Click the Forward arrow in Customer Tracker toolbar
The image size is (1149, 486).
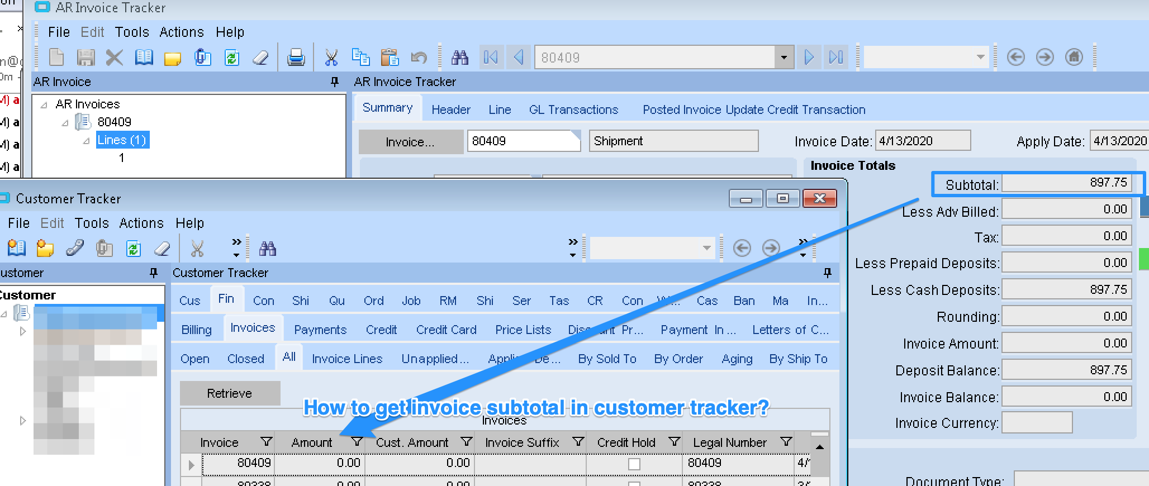coord(771,248)
